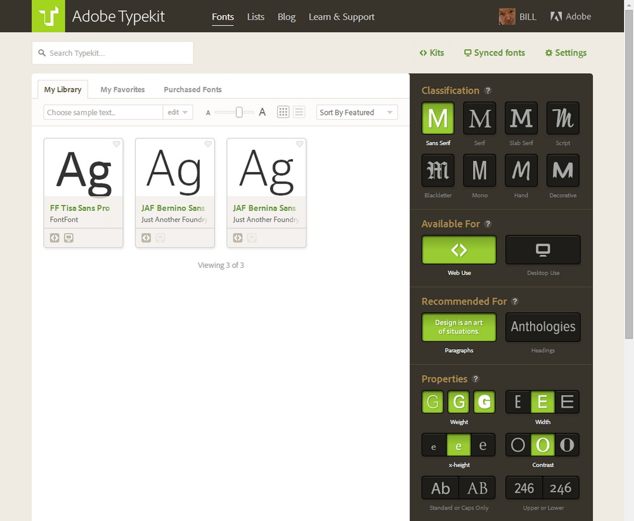Enable the high Contrast filter
The height and width of the screenshot is (521, 634).
coord(567,445)
